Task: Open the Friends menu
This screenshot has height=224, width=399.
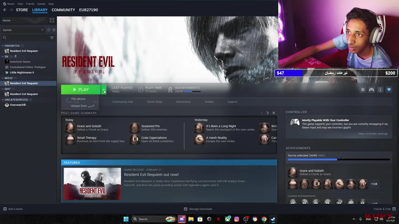Action: [x=30, y=4]
